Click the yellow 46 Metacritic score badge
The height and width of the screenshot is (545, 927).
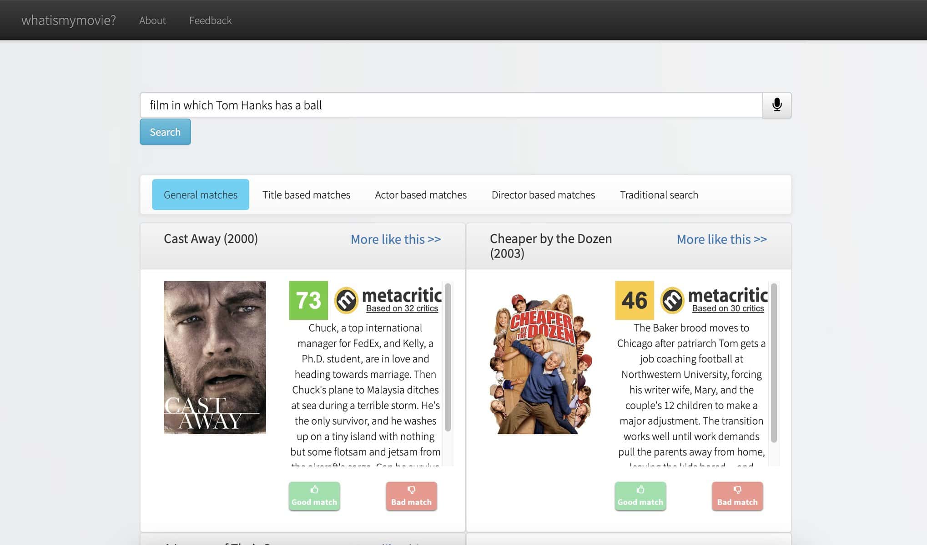635,300
